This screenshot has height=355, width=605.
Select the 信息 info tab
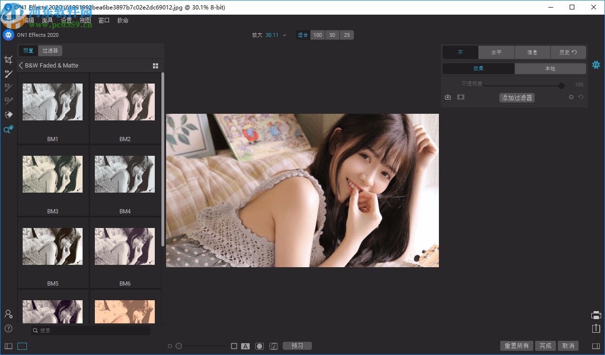[x=532, y=52]
